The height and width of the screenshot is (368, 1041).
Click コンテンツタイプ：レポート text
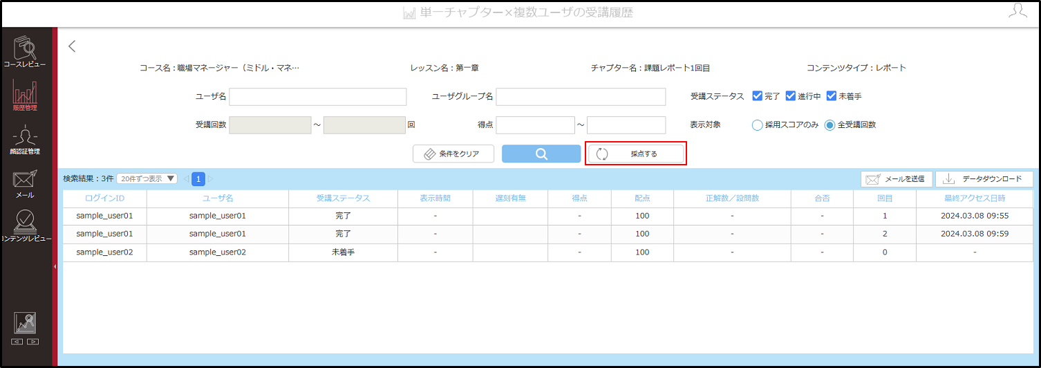pos(856,68)
